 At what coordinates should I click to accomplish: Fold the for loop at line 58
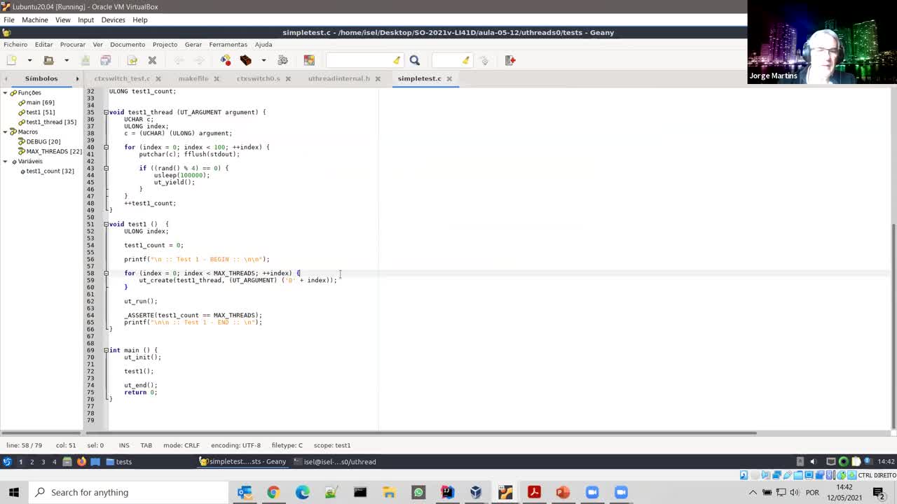106,273
